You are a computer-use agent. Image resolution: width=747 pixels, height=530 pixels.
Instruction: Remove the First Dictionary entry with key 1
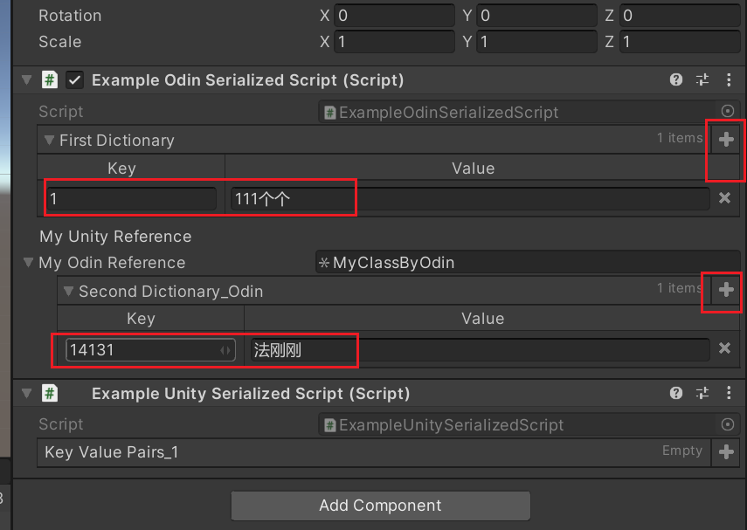(724, 197)
